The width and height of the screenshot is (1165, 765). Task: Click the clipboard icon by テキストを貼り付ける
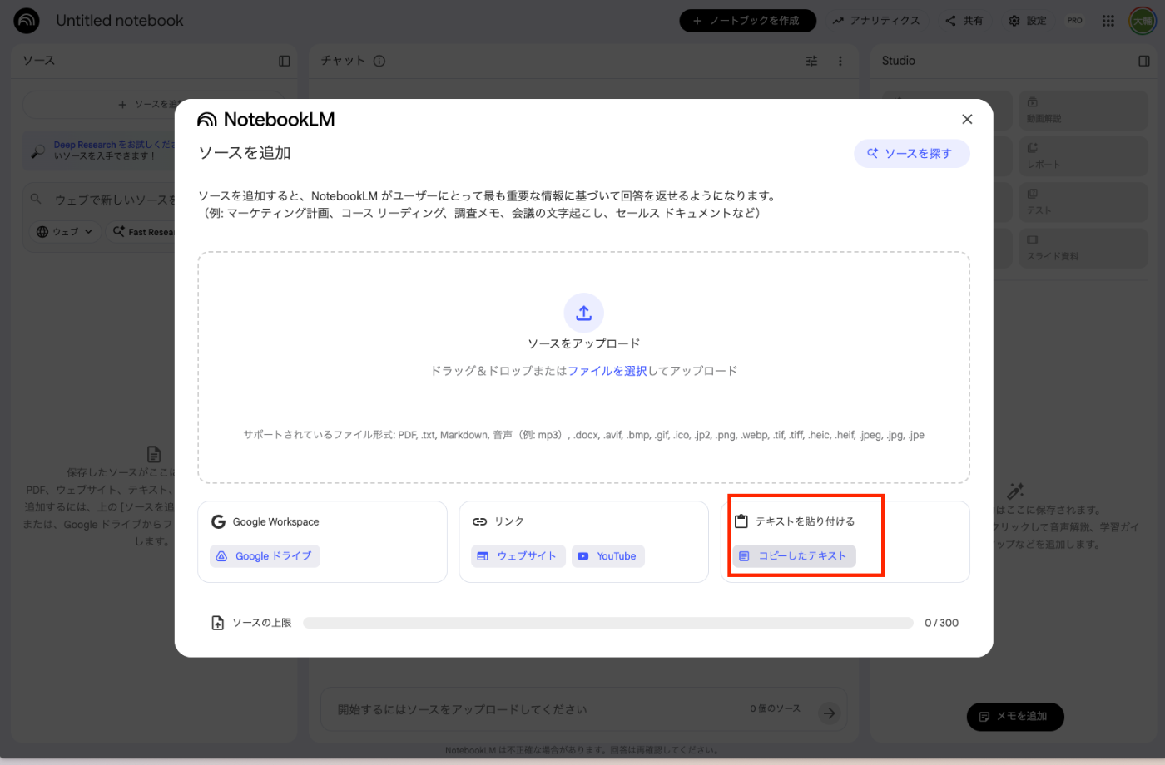[x=741, y=521]
